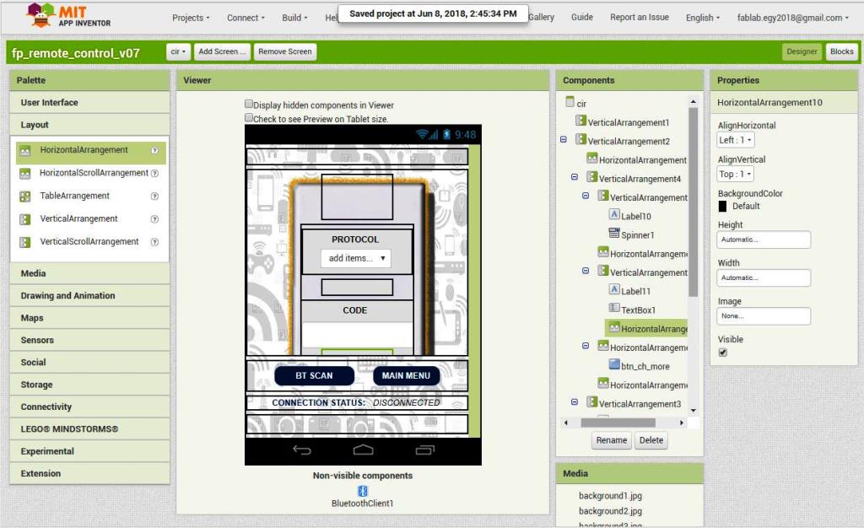Open the fablab.egy2018@gmail.com account menu
The width and height of the screenshot is (864, 528).
pos(792,18)
